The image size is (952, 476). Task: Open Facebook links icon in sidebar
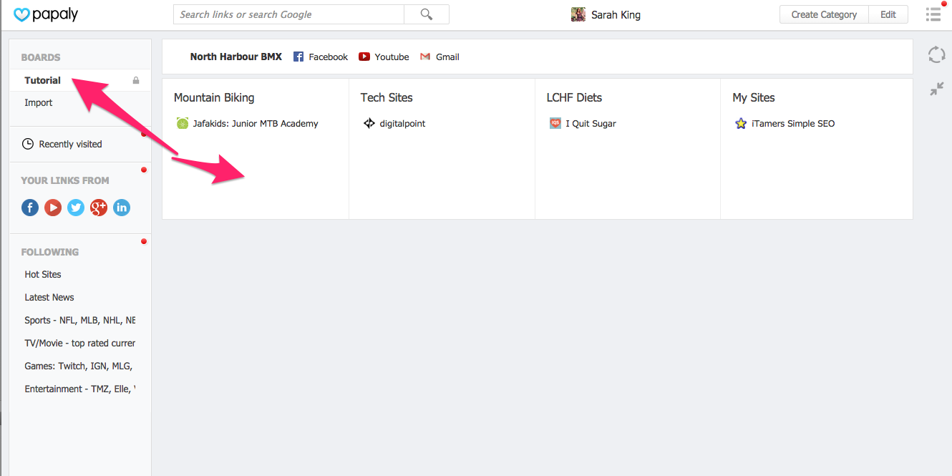[30, 208]
